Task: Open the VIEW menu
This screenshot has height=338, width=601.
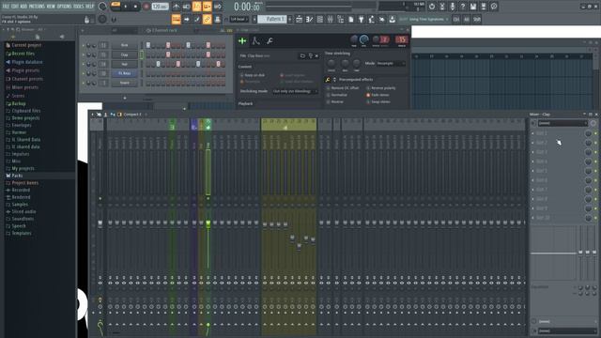Action: pyautogui.click(x=51, y=7)
